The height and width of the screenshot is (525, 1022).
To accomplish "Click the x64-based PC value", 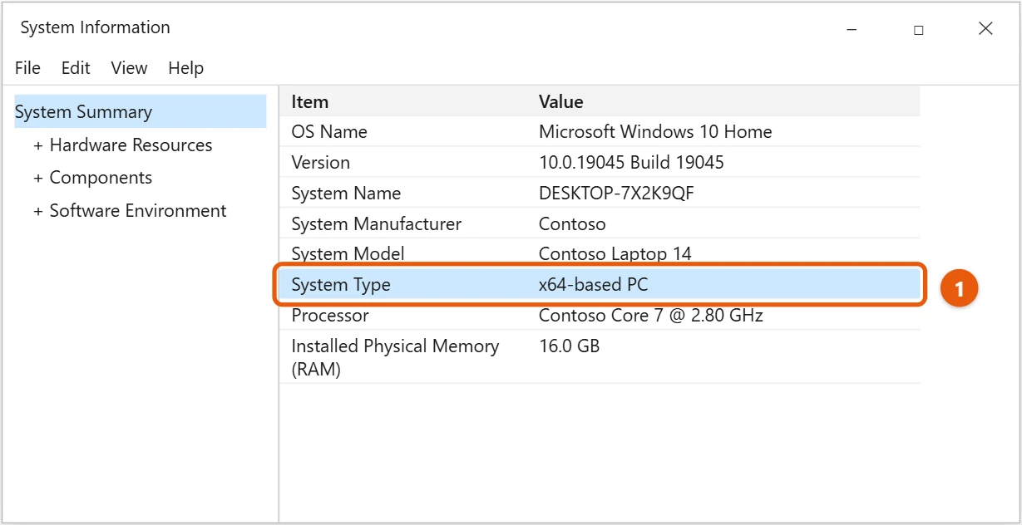I will point(593,285).
